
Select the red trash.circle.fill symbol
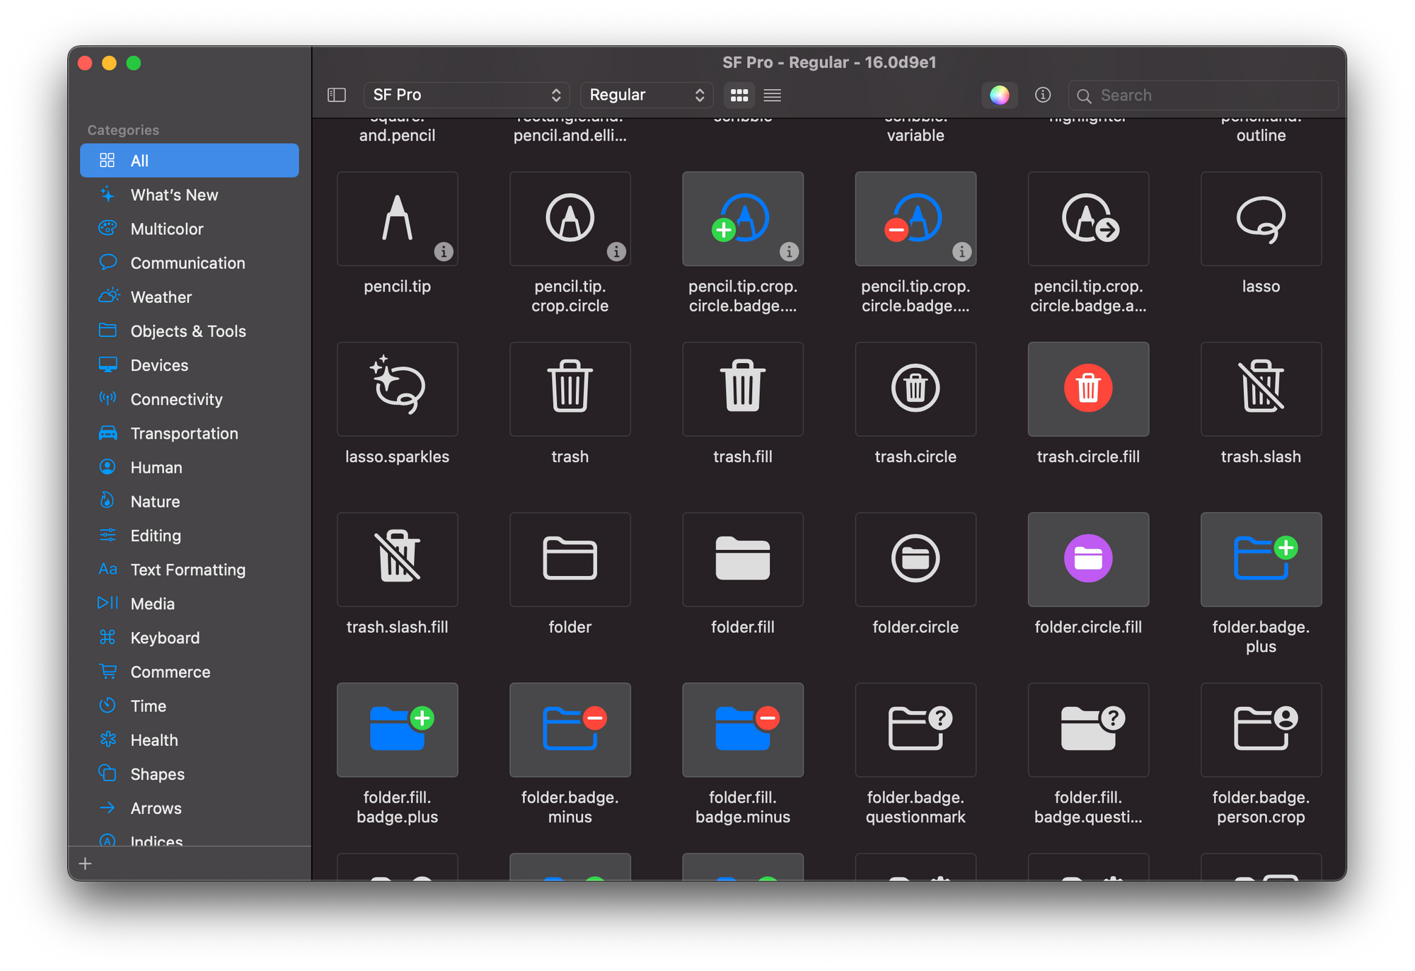(1087, 389)
